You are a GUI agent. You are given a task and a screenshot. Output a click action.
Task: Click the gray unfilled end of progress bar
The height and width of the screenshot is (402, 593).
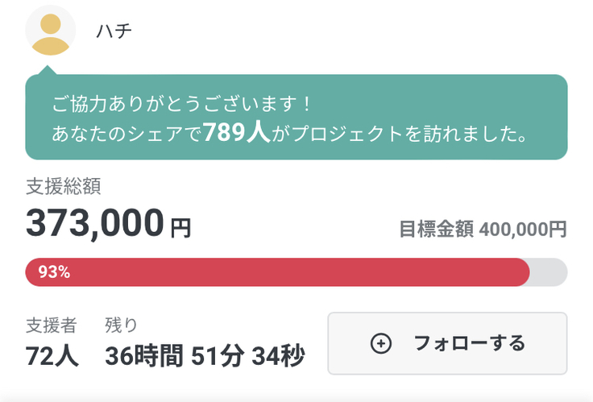coord(549,272)
